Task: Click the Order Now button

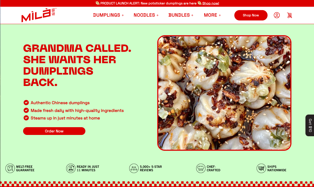Action: (54, 131)
